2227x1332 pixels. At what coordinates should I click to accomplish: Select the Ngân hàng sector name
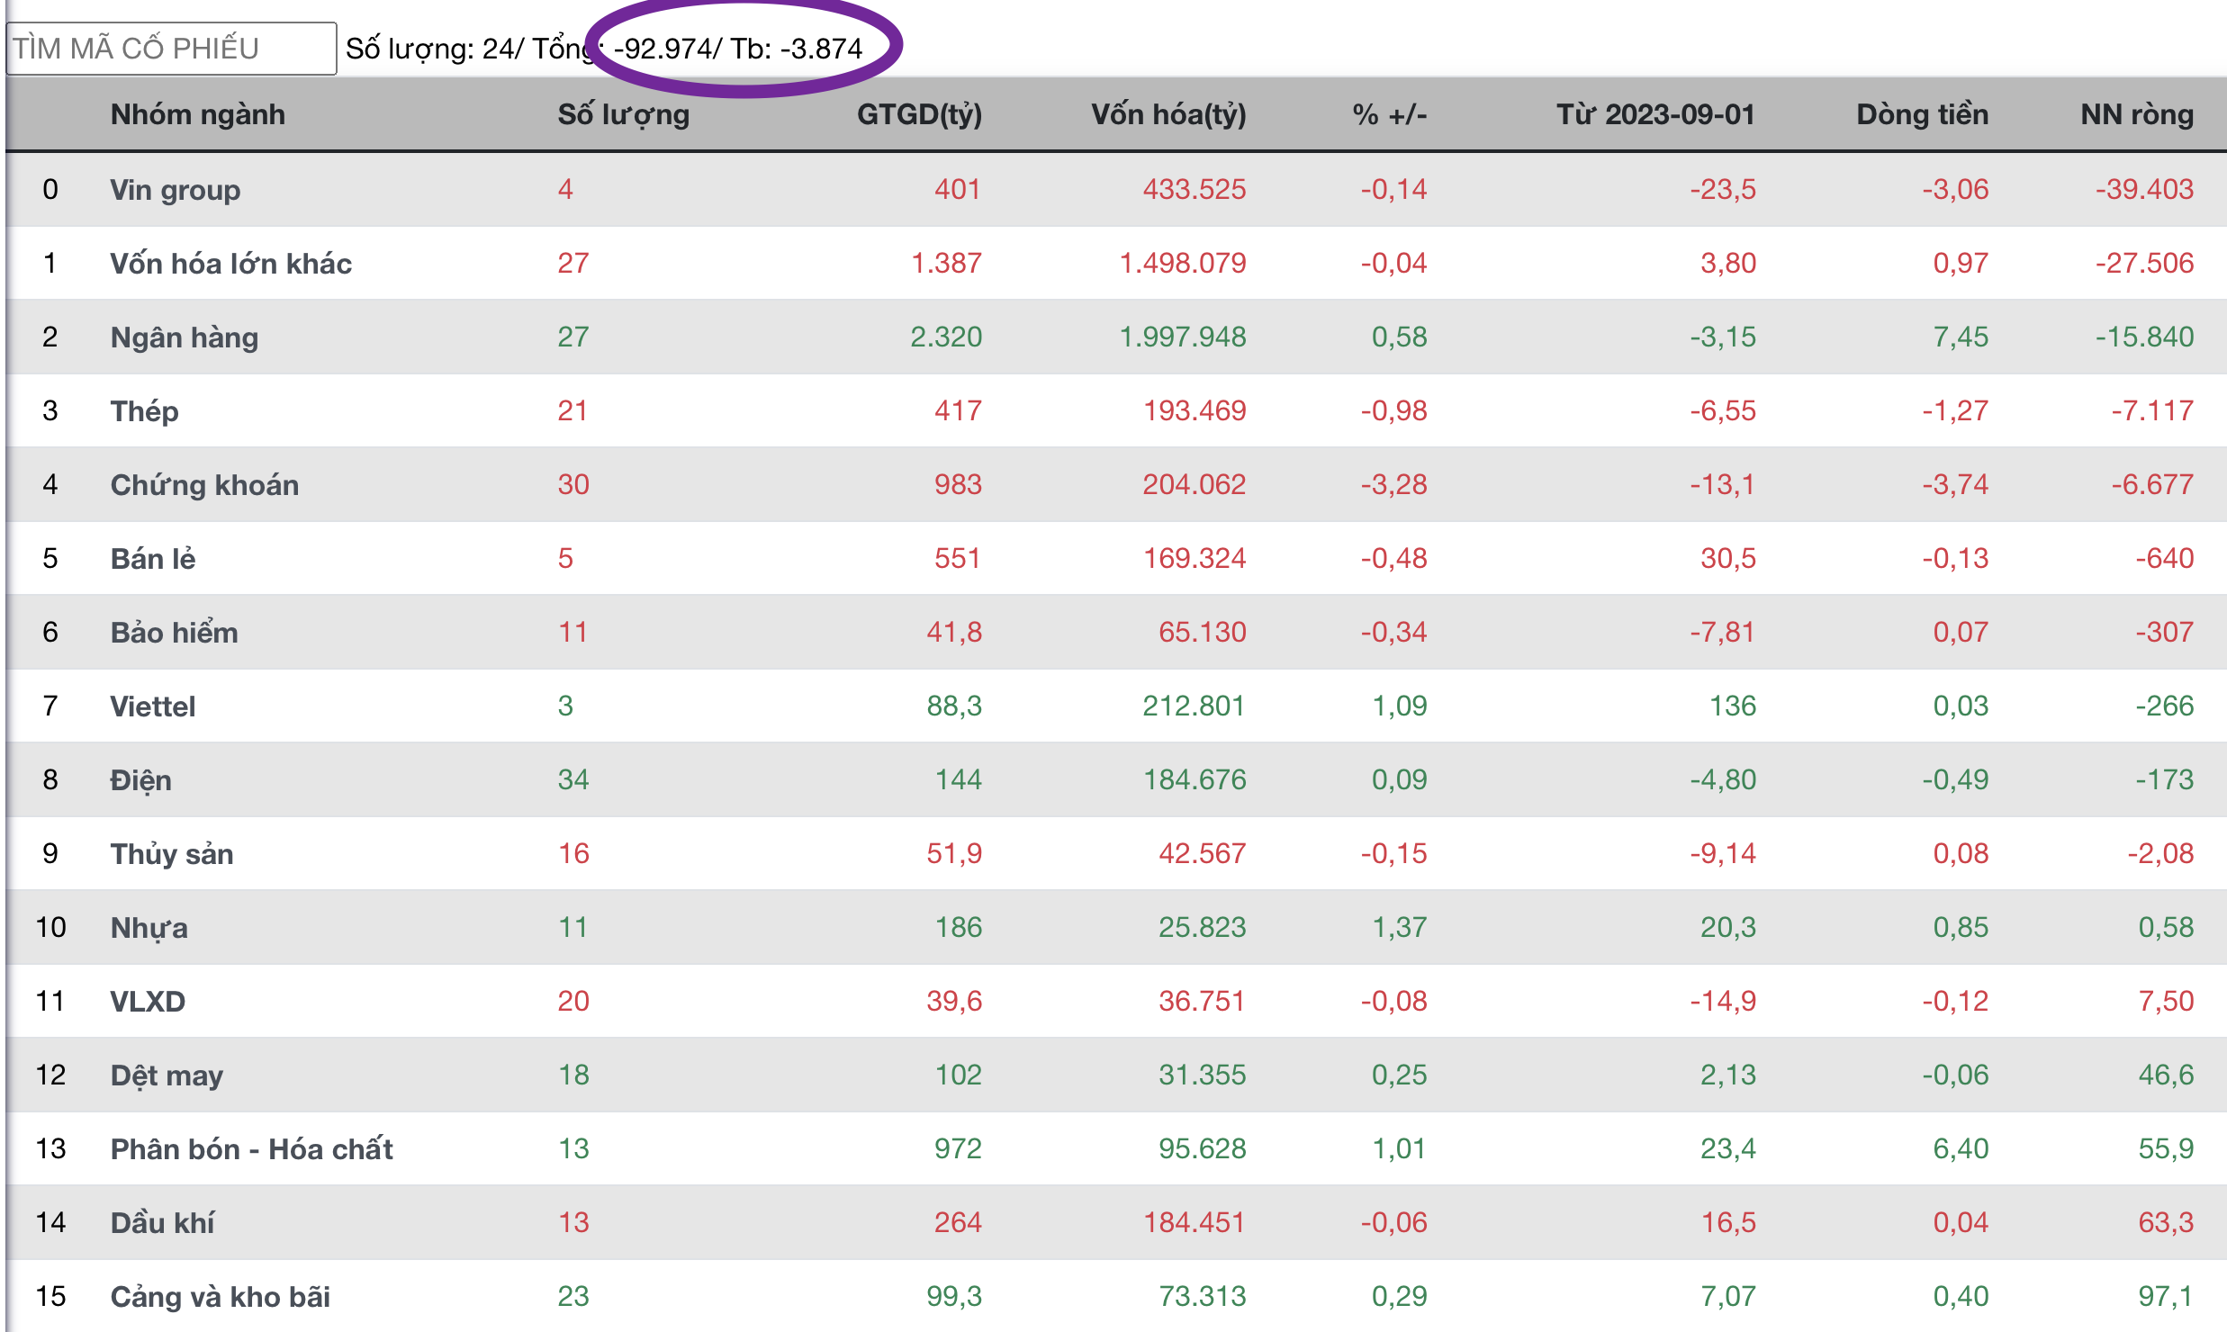pyautogui.click(x=185, y=337)
